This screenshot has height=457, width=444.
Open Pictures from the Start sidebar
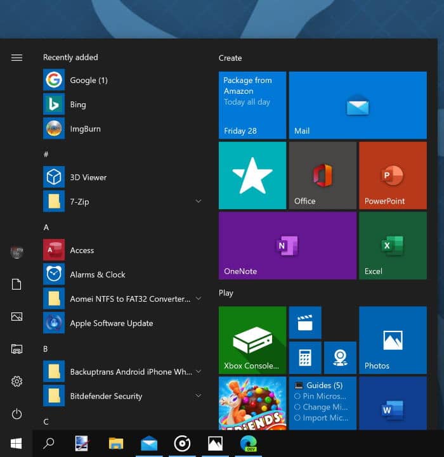tap(16, 316)
